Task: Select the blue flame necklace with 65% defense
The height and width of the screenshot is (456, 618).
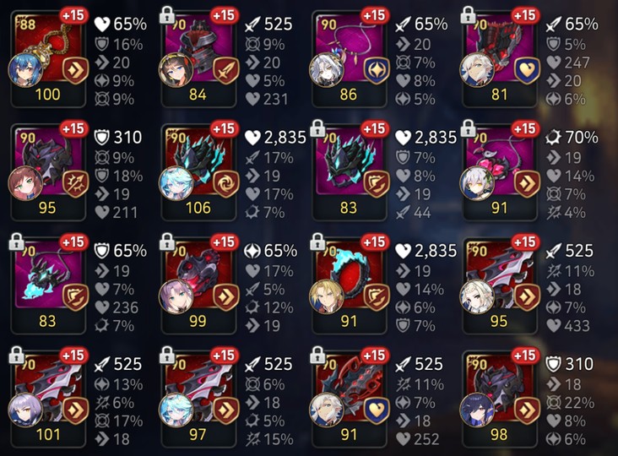Action: coord(48,285)
